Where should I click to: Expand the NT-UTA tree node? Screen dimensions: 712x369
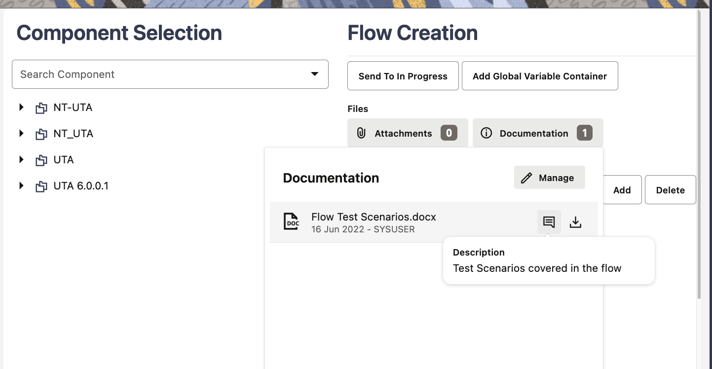pyautogui.click(x=21, y=107)
